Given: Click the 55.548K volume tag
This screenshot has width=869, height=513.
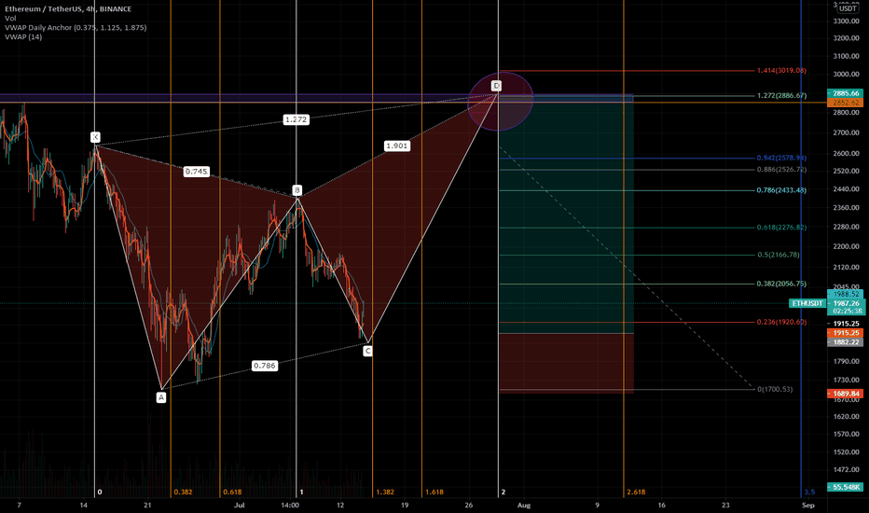Looking at the screenshot, I should tap(845, 487).
